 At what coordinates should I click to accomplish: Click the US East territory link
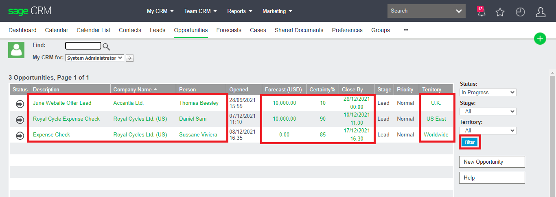coord(436,119)
